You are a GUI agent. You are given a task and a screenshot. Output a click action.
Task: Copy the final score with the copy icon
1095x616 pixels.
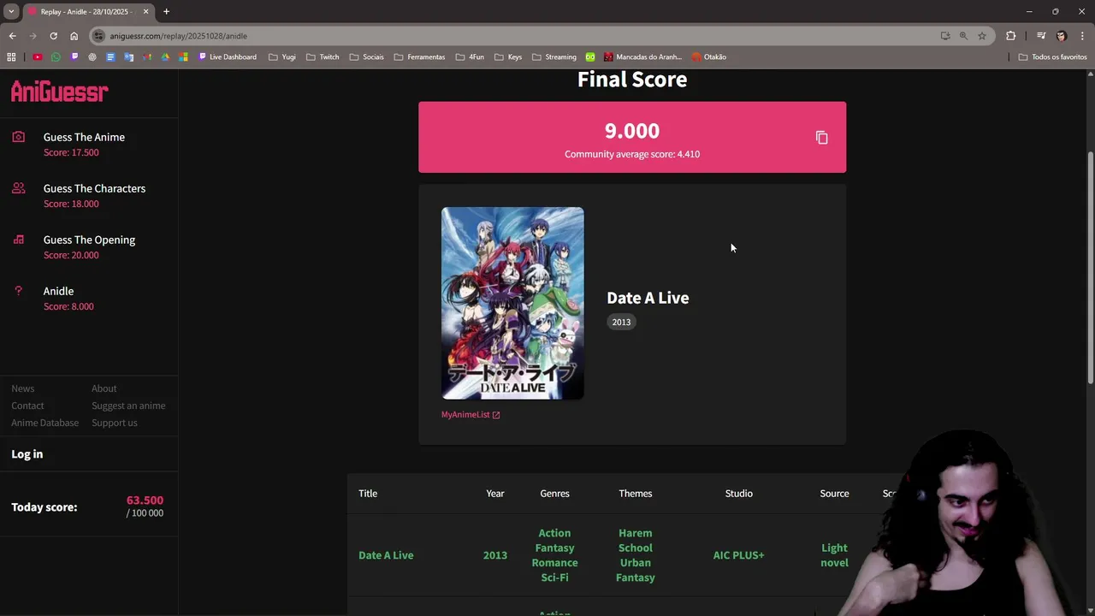(821, 138)
